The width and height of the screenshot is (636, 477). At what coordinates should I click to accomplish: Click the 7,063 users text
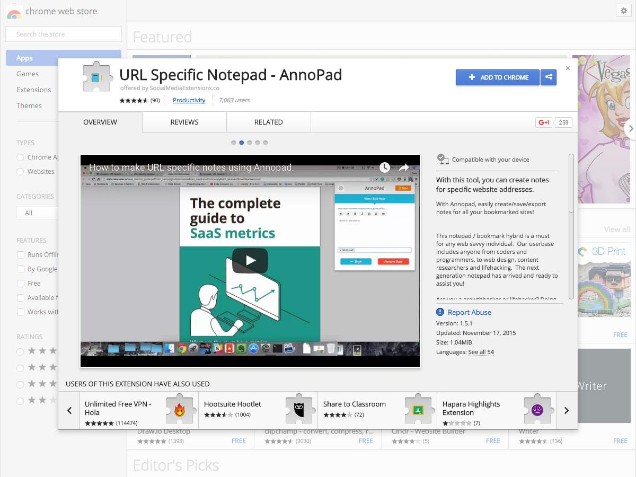point(234,100)
